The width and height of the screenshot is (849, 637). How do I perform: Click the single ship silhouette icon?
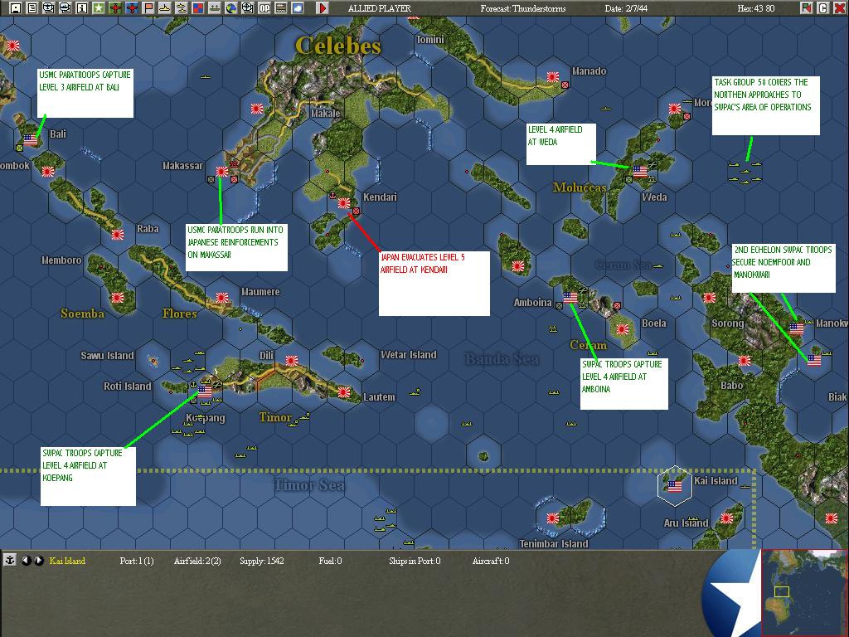165,8
